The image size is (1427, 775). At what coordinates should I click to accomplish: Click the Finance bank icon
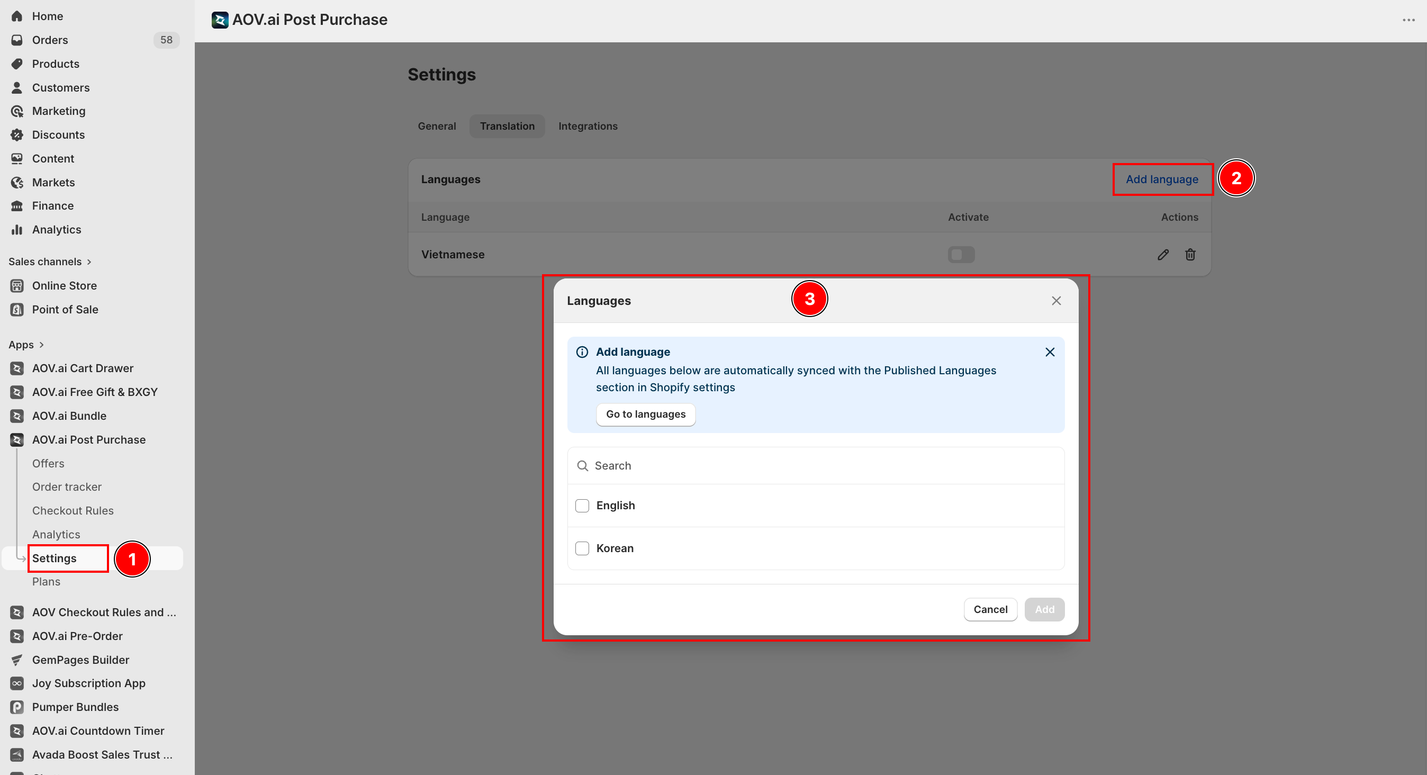[17, 205]
